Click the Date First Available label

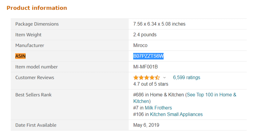(36, 125)
